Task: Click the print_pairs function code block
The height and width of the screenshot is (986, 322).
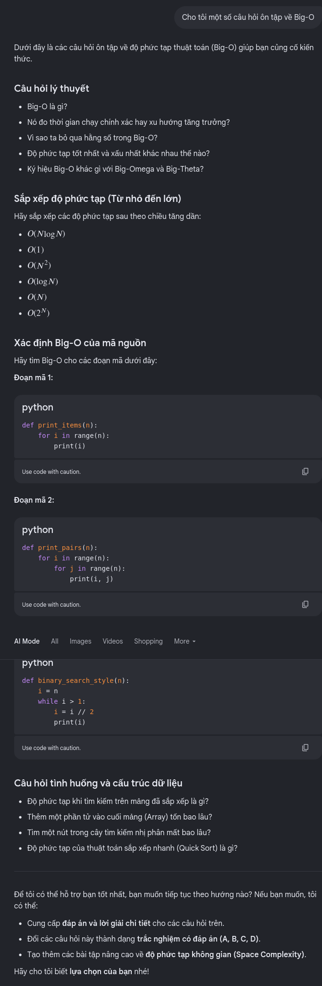Action: tap(168, 554)
